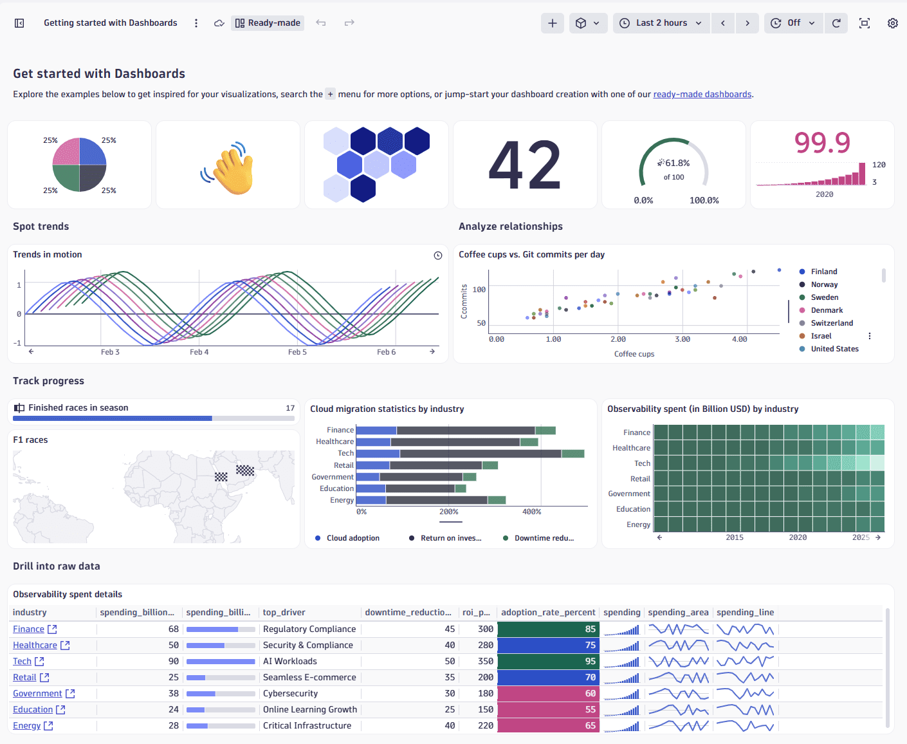This screenshot has height=744, width=907.
Task: Shift timeframe backward with left chevron
Action: point(723,23)
